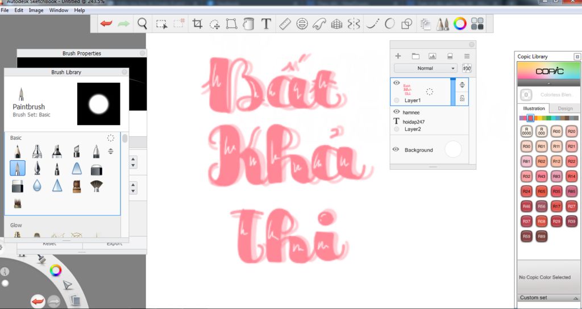Add a new layer group folder
The image size is (582, 309).
tap(415, 56)
